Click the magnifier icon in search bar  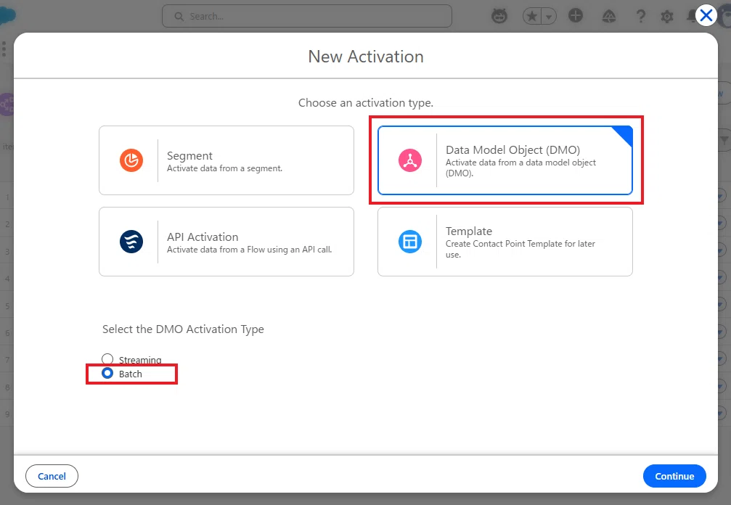coord(179,16)
